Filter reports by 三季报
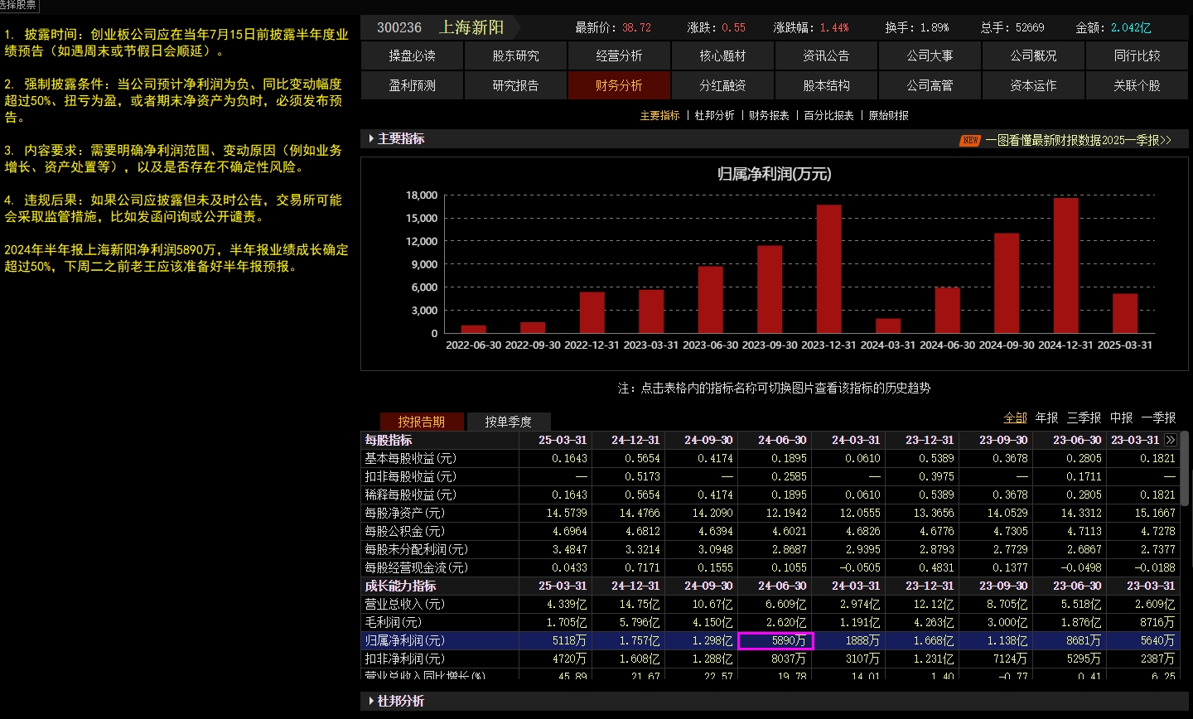The height and width of the screenshot is (719, 1193). click(x=1084, y=417)
